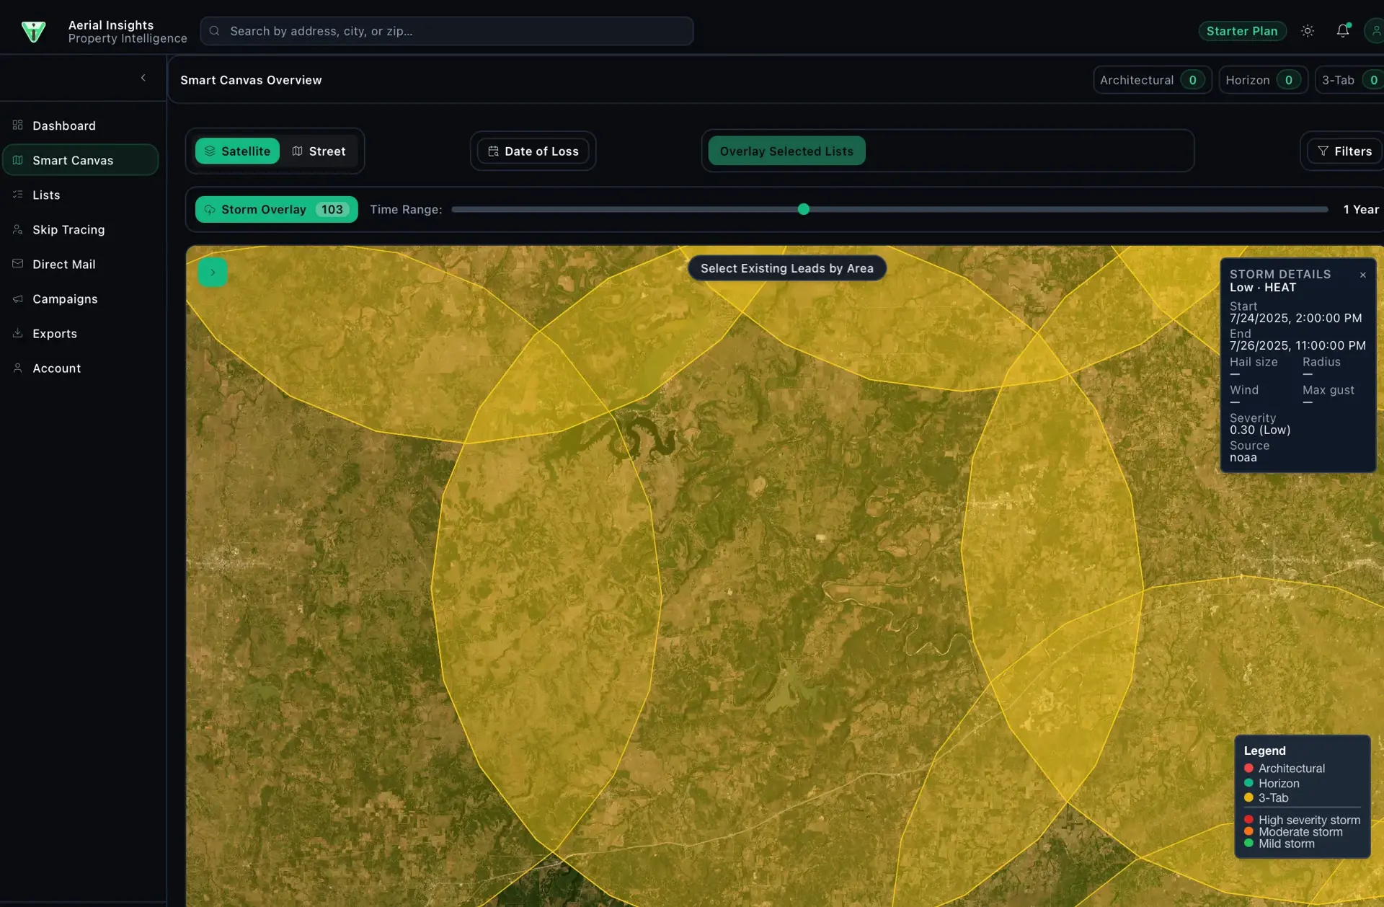
Task: Click the funnel icon in Filters
Action: coord(1323,151)
